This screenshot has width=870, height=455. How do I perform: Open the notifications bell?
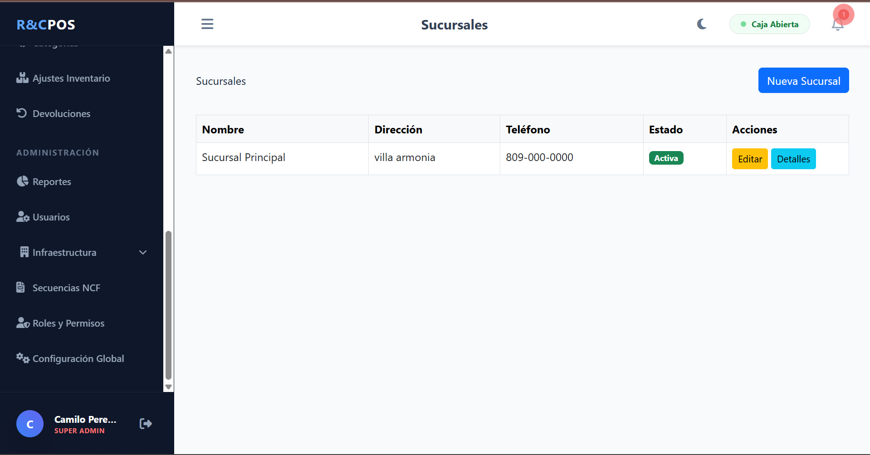(x=837, y=24)
